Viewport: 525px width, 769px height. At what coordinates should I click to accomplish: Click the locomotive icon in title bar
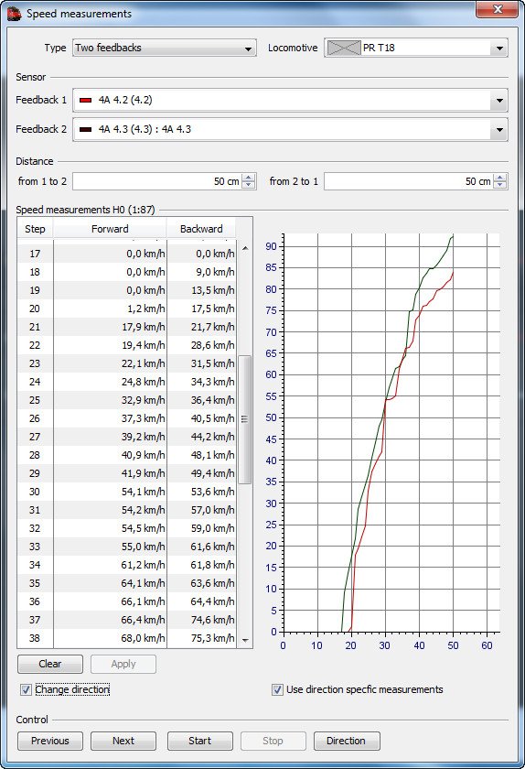click(x=15, y=13)
